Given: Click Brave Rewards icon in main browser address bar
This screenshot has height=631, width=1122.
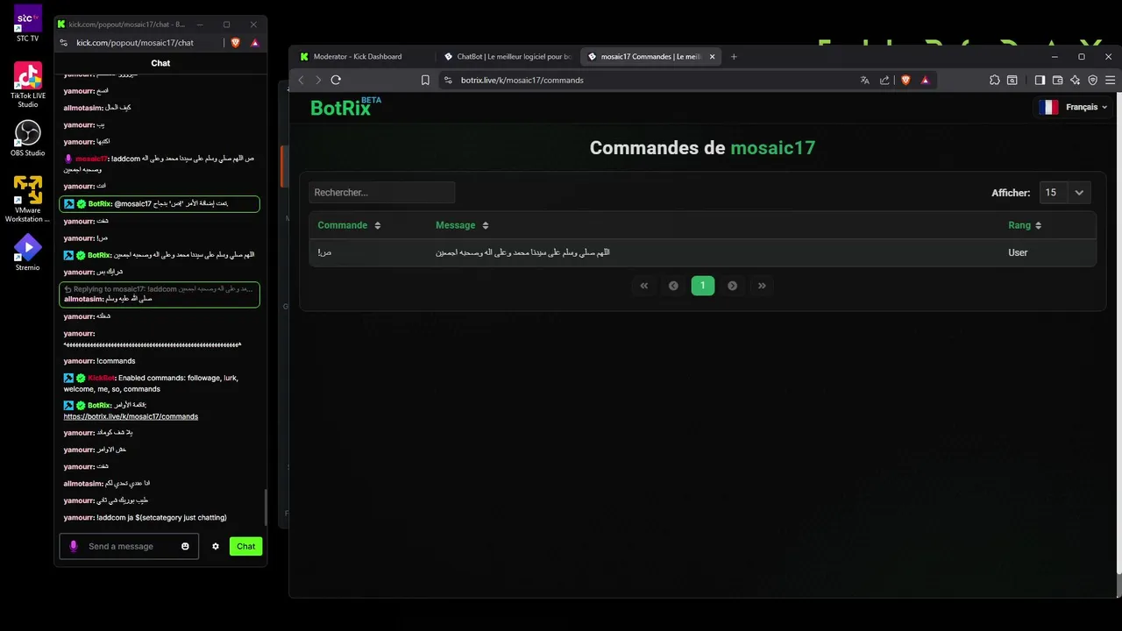Looking at the screenshot, I should click(925, 80).
